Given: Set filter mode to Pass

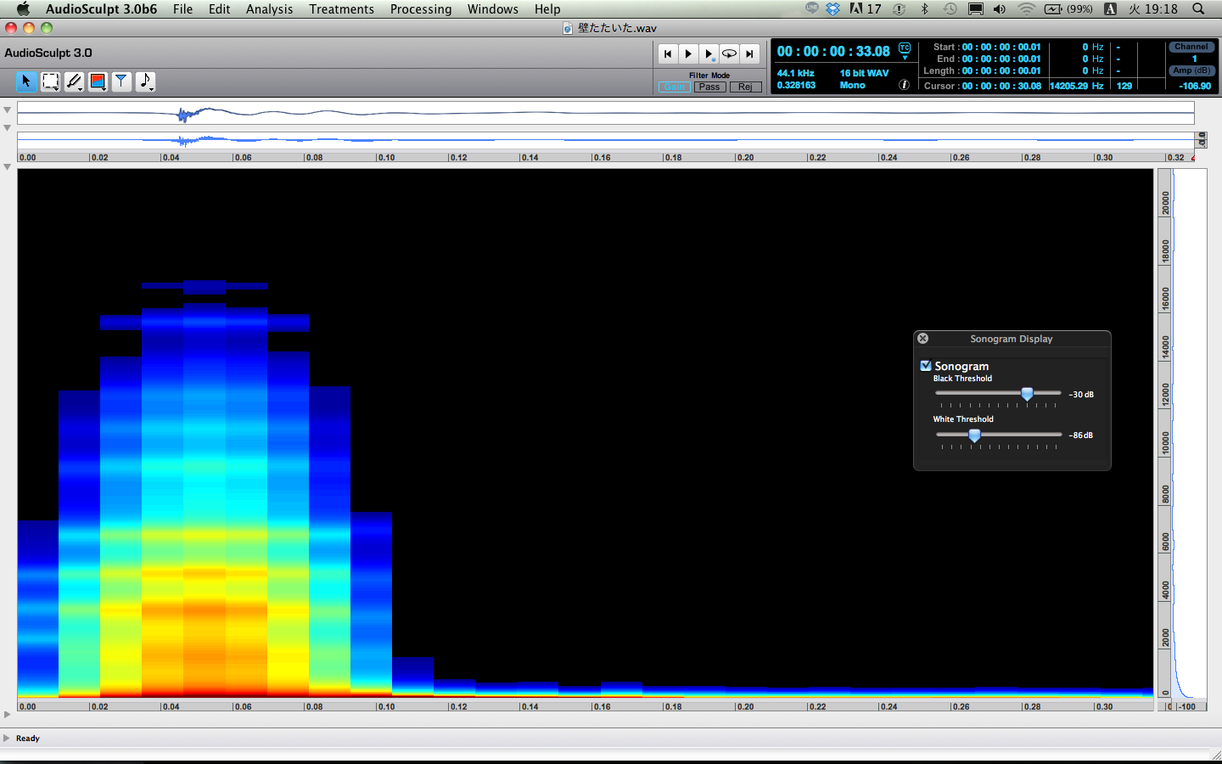Looking at the screenshot, I should coord(709,87).
